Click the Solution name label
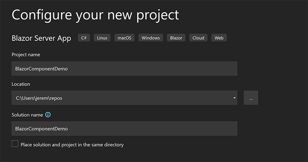Image resolution: width=308 pixels, height=162 pixels. [27, 115]
